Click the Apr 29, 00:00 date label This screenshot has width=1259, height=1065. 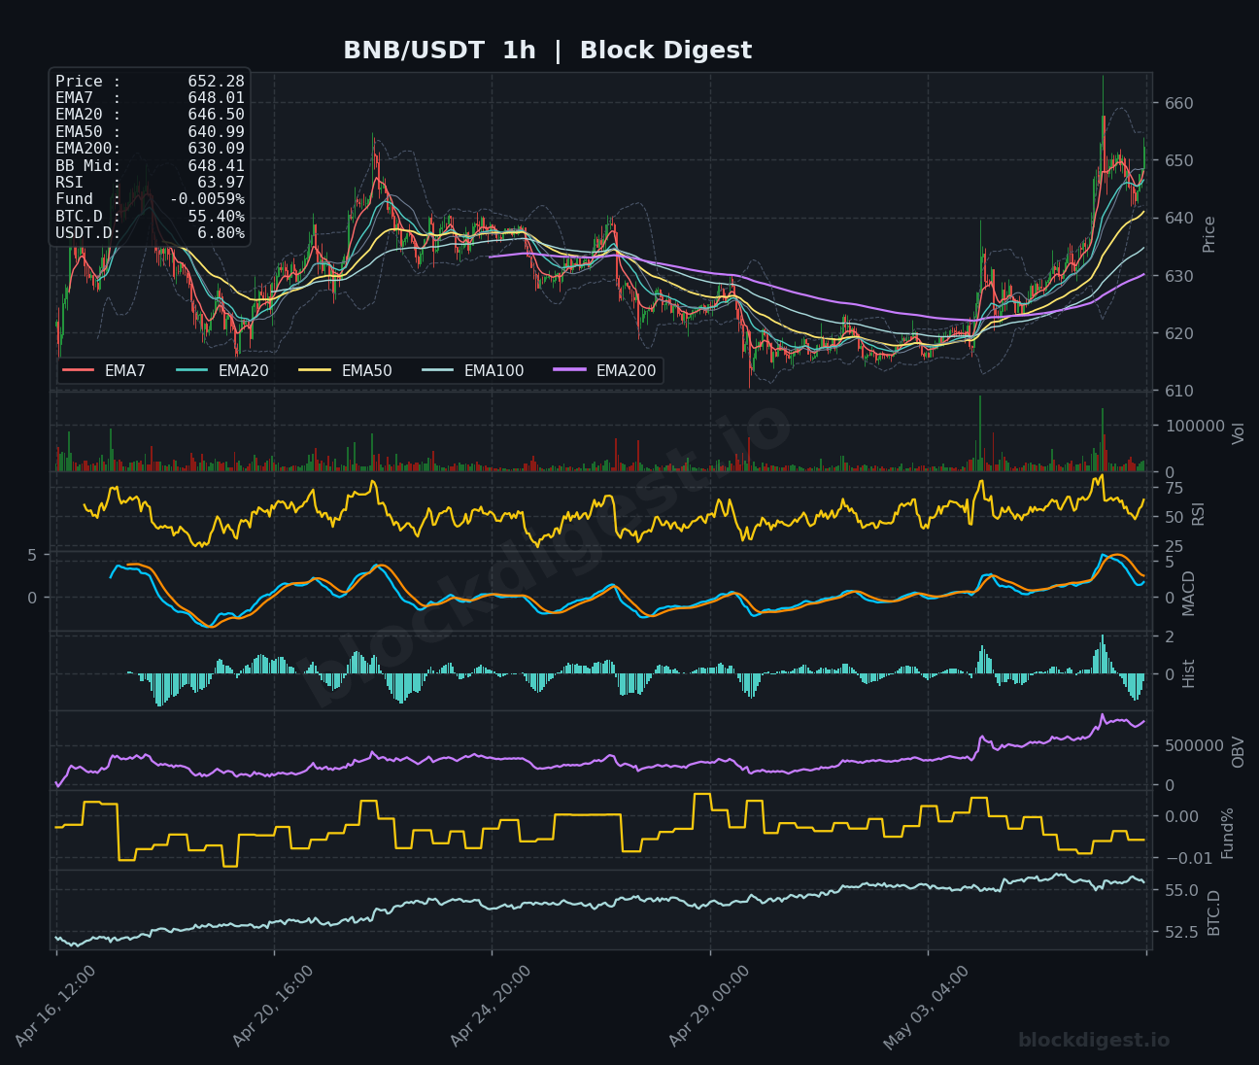click(709, 1007)
